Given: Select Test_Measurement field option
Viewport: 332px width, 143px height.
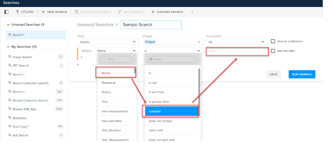Looking at the screenshot, I should (116, 139).
